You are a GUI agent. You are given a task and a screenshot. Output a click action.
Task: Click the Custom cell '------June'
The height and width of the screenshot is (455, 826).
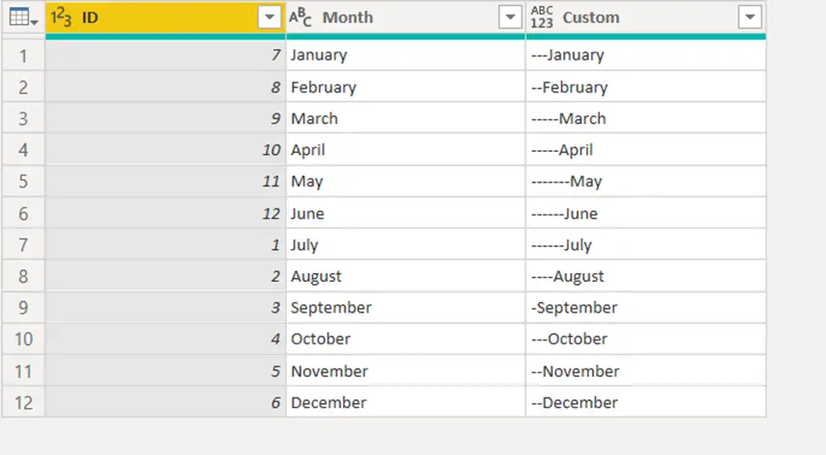(646, 214)
